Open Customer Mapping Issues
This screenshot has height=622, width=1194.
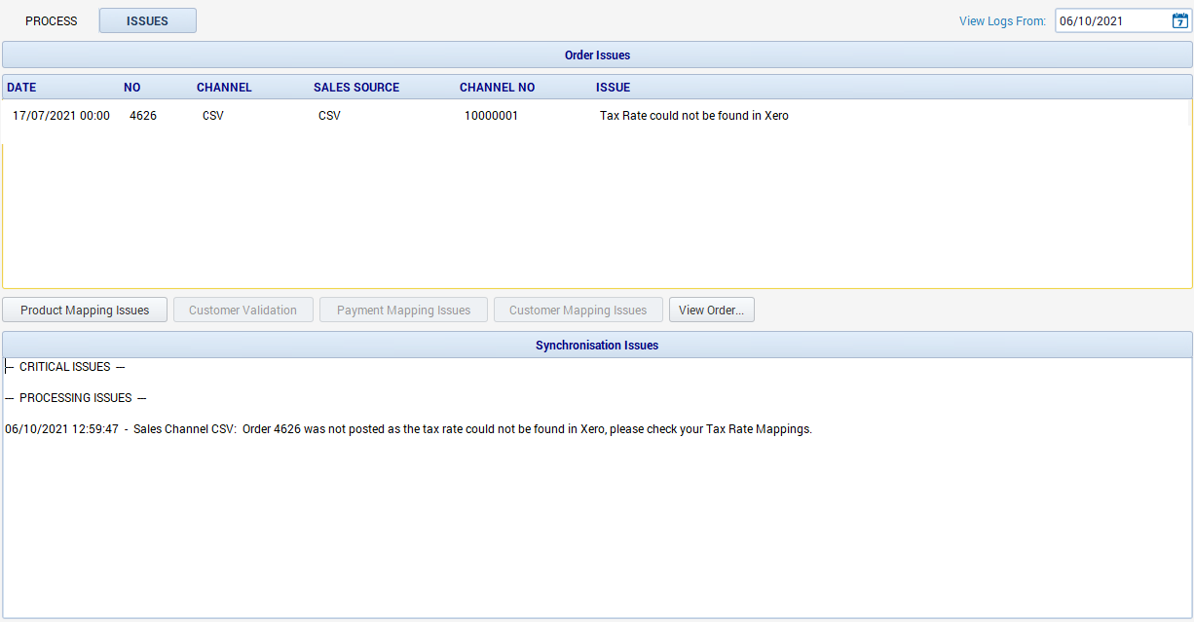point(578,311)
